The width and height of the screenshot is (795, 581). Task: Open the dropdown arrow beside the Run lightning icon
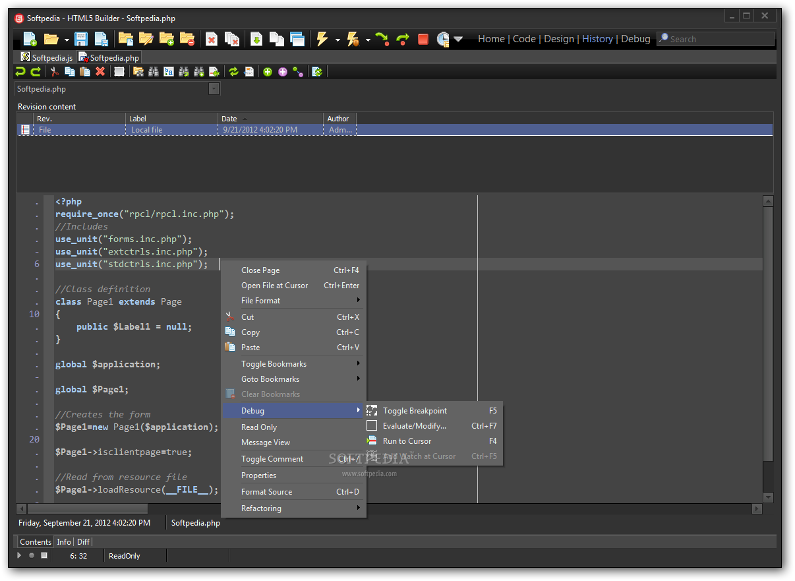338,40
